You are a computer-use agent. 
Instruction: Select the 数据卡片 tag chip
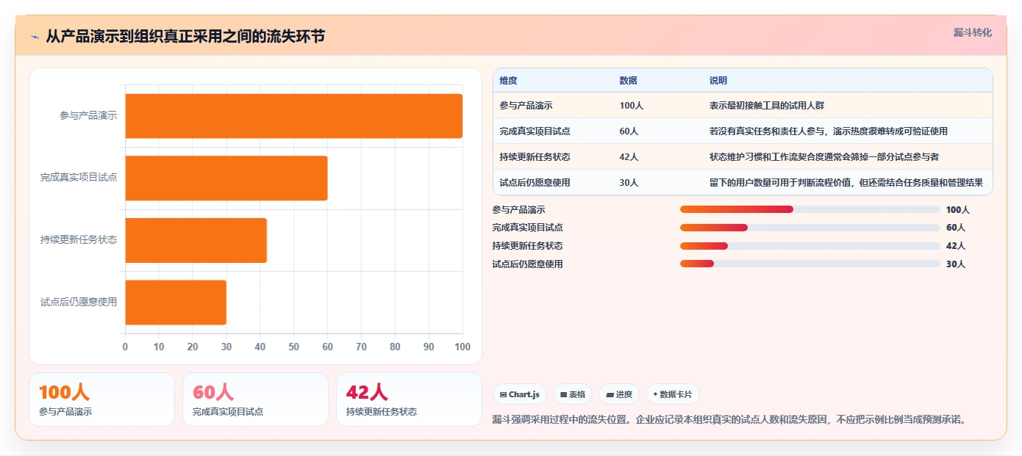(673, 394)
